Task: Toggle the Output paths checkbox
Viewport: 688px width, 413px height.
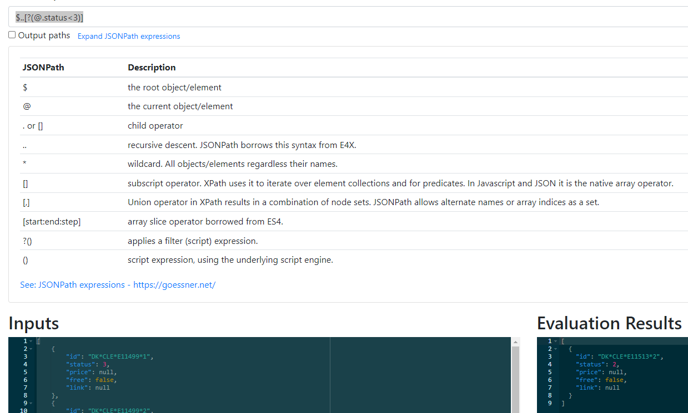Action: click(x=12, y=35)
